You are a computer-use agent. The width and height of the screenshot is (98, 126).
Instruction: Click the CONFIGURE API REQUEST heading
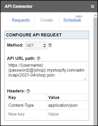click(x=34, y=35)
